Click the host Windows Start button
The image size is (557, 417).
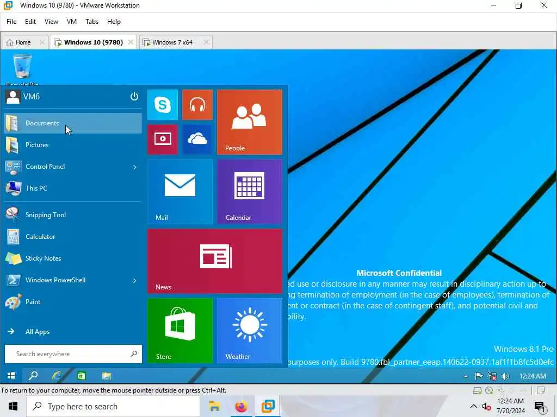(x=13, y=406)
